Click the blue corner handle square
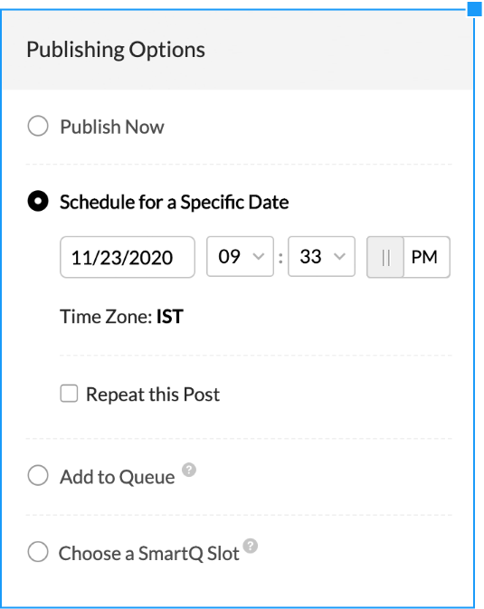This screenshot has height=609, width=484. click(x=475, y=9)
